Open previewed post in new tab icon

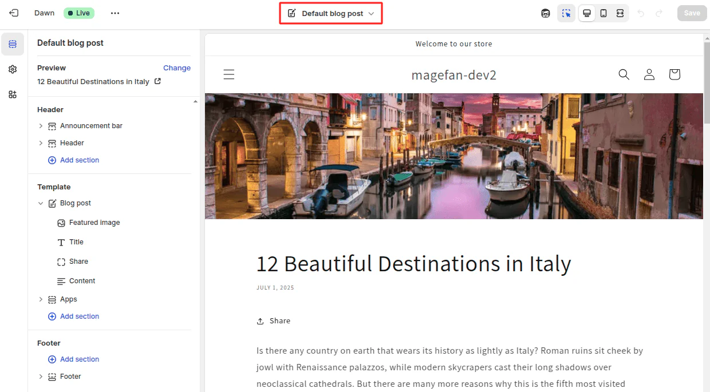coord(157,81)
